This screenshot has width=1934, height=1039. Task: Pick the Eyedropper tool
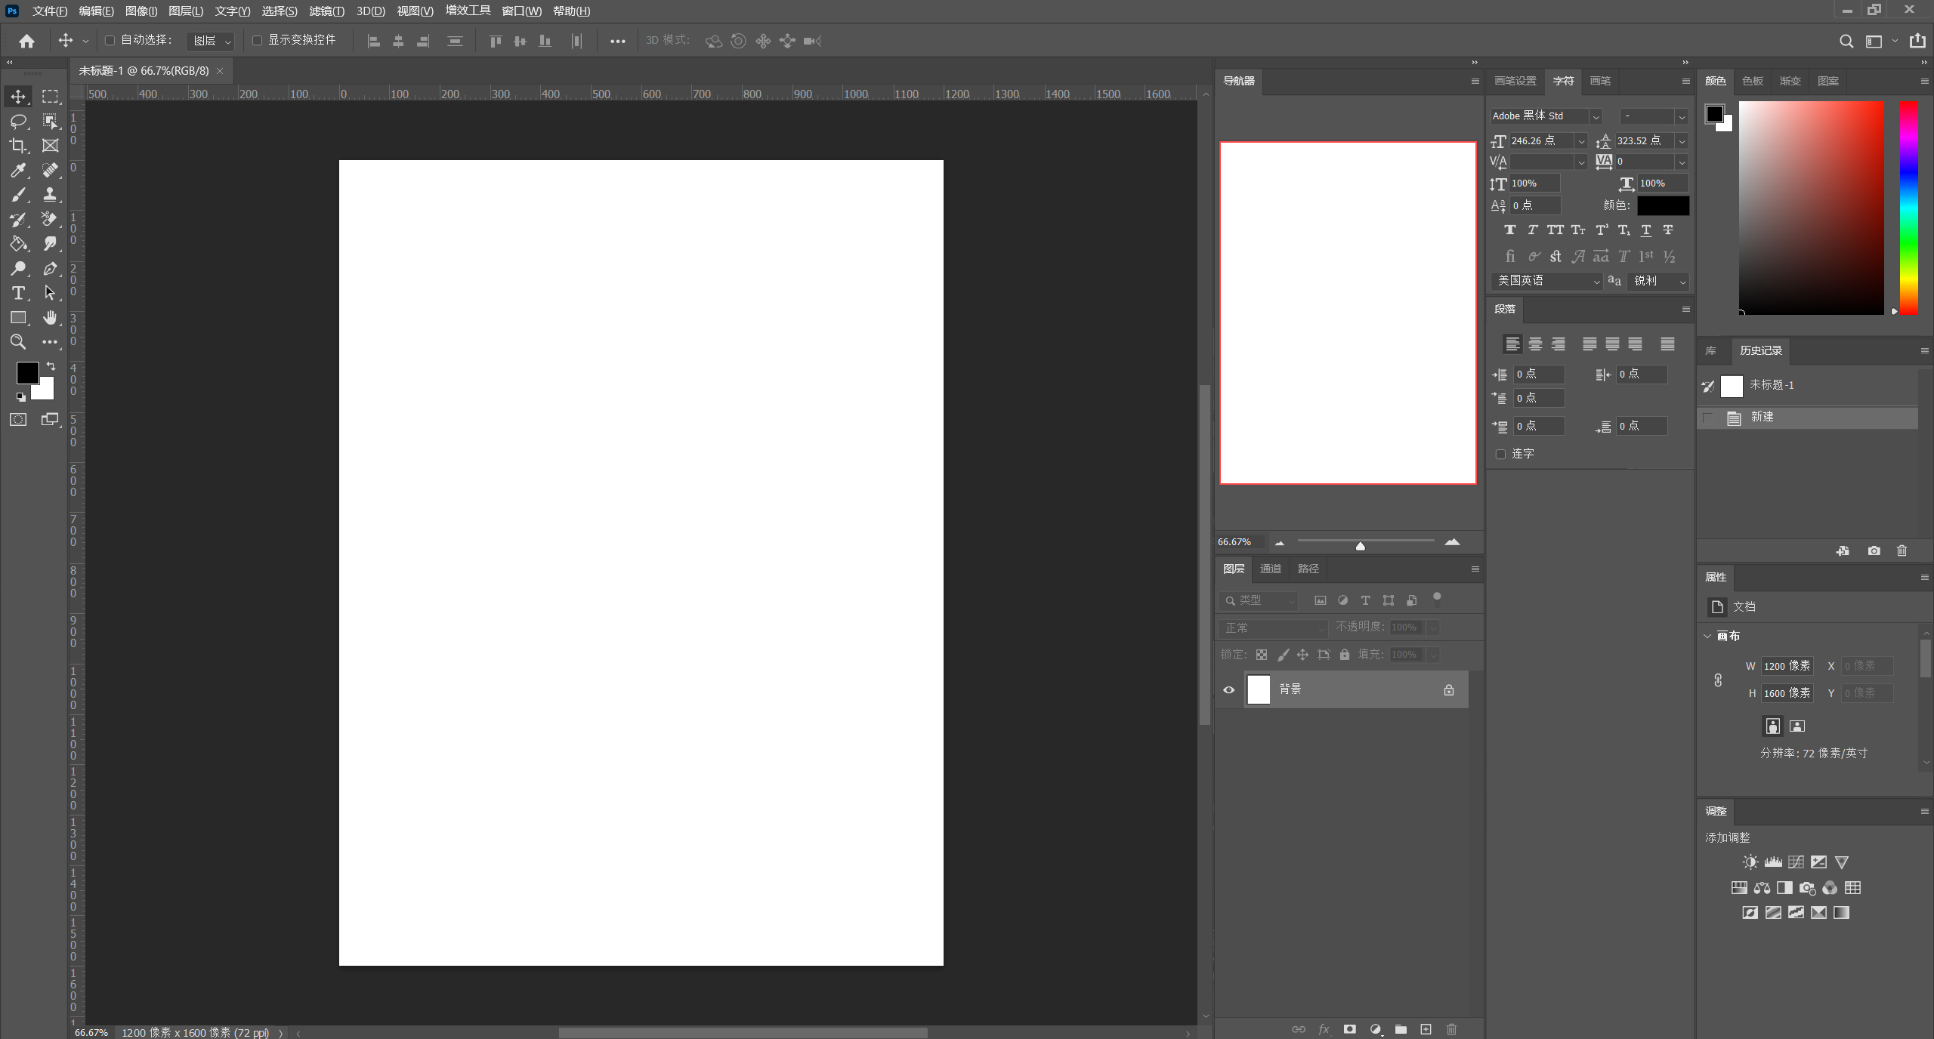click(x=18, y=170)
